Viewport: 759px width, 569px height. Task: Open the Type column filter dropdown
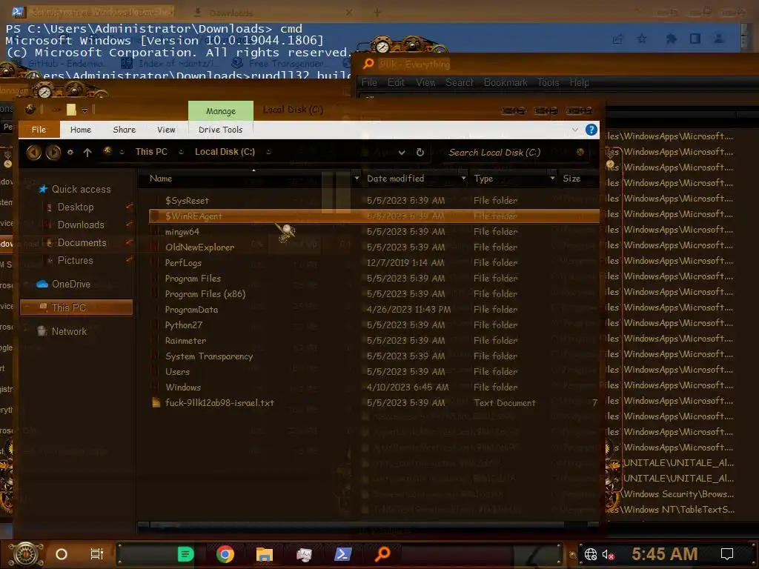coord(552,179)
